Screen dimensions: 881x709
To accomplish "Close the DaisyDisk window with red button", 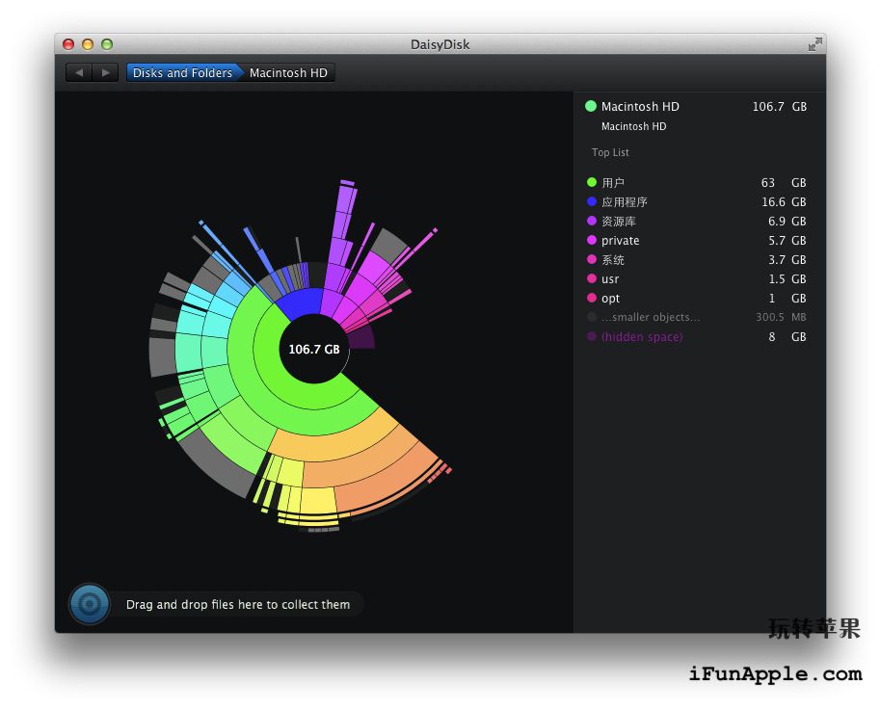I will 68,44.
